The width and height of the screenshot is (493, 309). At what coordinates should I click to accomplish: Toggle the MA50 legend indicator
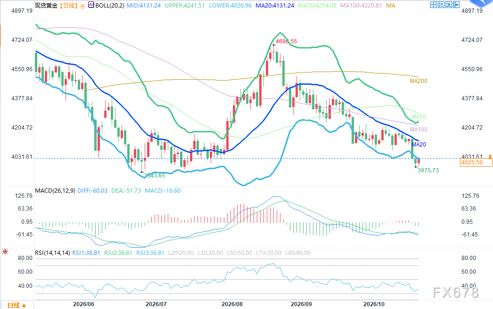point(317,6)
